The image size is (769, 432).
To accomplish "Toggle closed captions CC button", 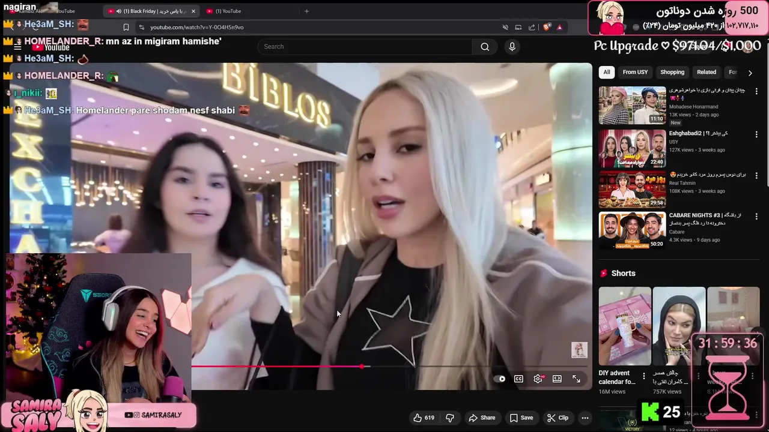I will [x=518, y=379].
